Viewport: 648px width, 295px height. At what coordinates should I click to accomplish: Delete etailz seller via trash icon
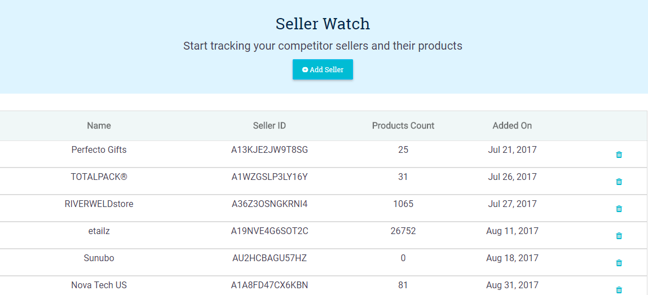(619, 236)
